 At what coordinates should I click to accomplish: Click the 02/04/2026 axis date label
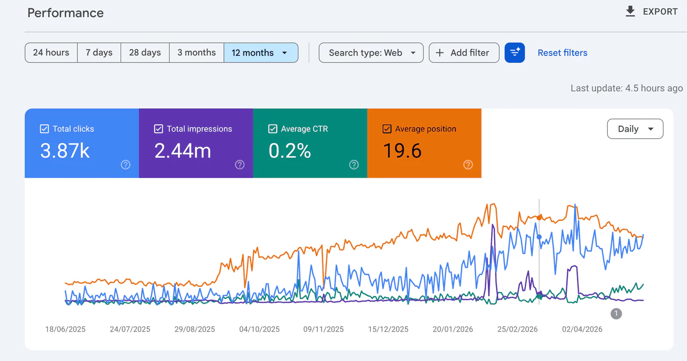pyautogui.click(x=582, y=329)
